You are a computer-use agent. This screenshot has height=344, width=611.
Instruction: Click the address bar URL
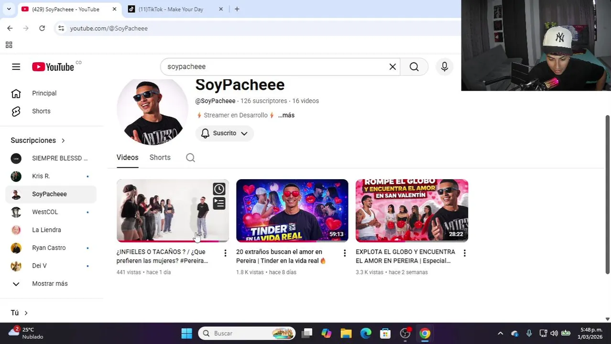[x=109, y=28]
